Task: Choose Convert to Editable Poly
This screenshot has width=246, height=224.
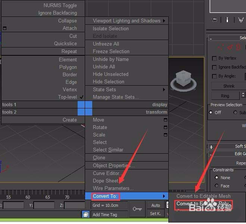Action: coord(203,204)
